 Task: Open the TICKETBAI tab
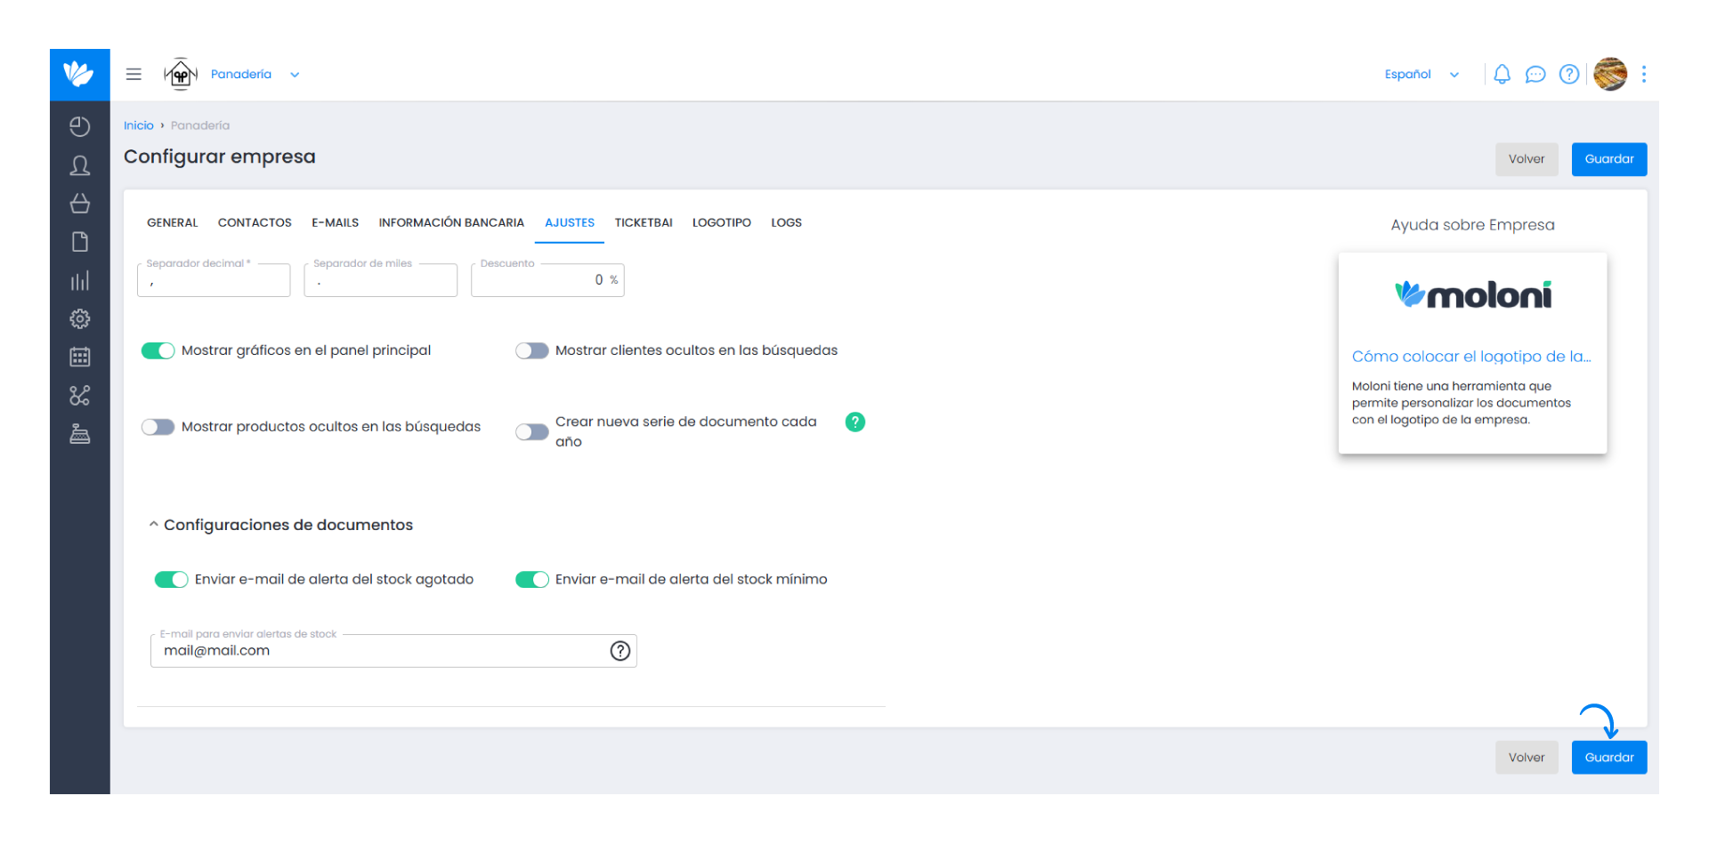tap(644, 222)
